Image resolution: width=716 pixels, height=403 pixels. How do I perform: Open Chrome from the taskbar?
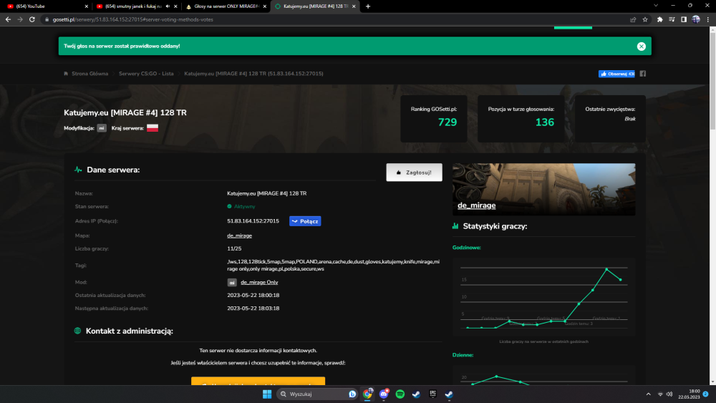[x=367, y=394]
